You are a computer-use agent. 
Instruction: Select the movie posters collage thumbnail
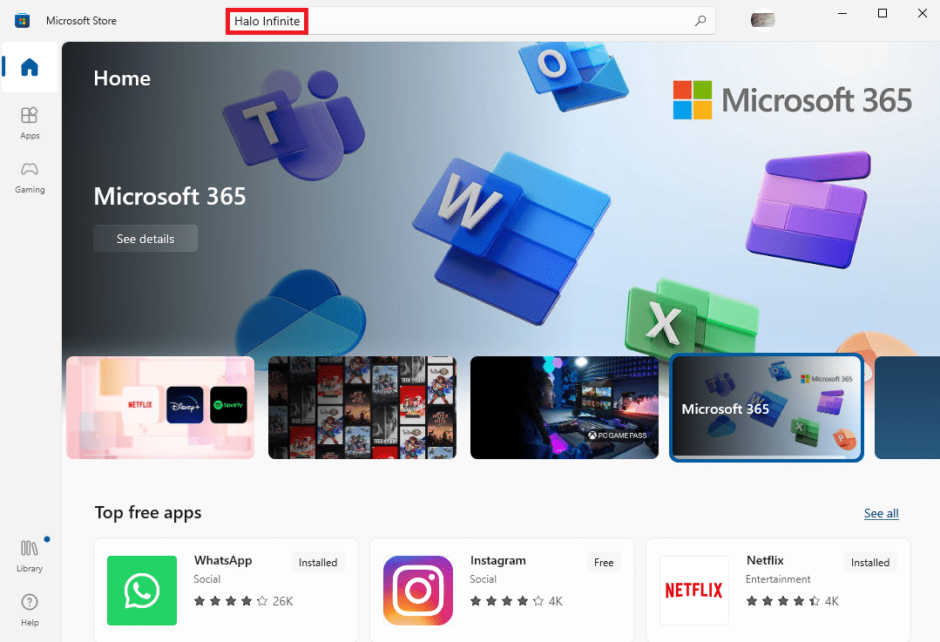click(362, 408)
